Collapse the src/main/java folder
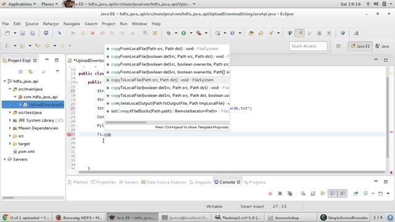The width and height of the screenshot is (395, 222). pos(10,89)
